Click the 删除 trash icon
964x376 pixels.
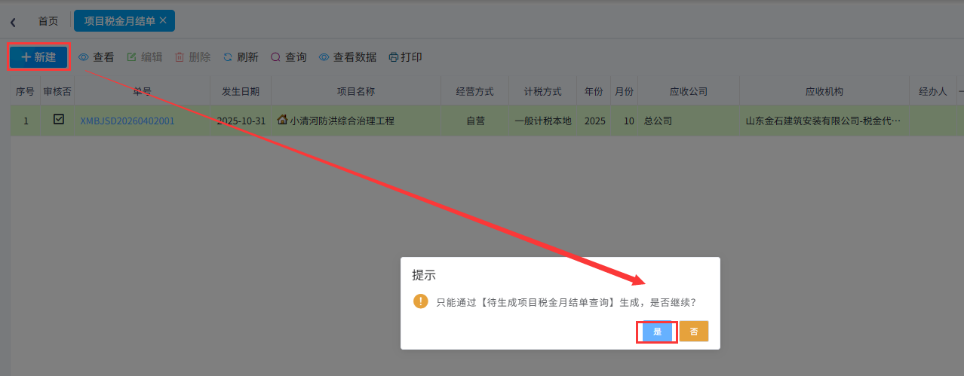pos(180,57)
